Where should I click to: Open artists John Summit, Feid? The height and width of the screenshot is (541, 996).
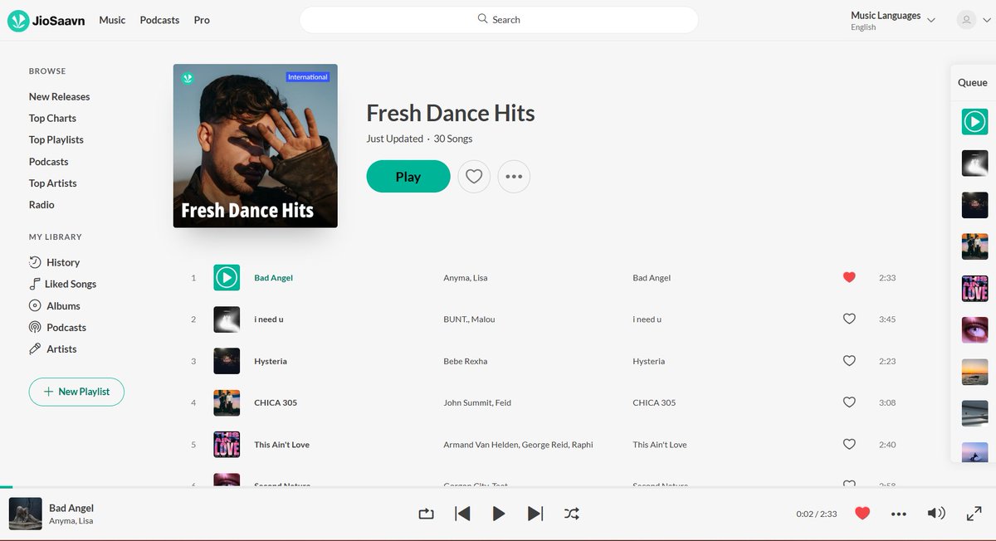[477, 402]
